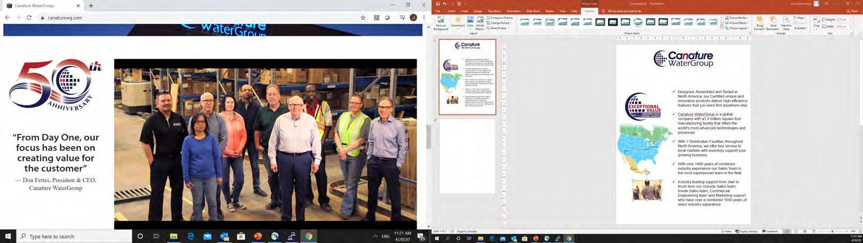This screenshot has width=863, height=243.
Task: Save the presentation from quick access toolbar
Action: (438, 4)
